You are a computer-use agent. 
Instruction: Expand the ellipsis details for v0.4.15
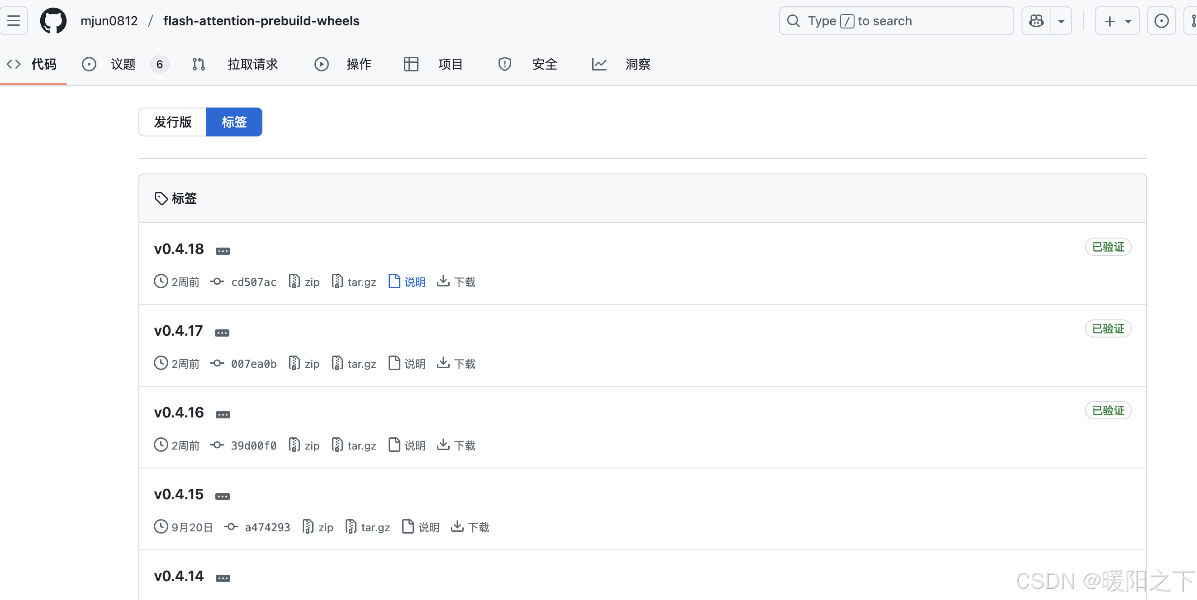click(222, 496)
